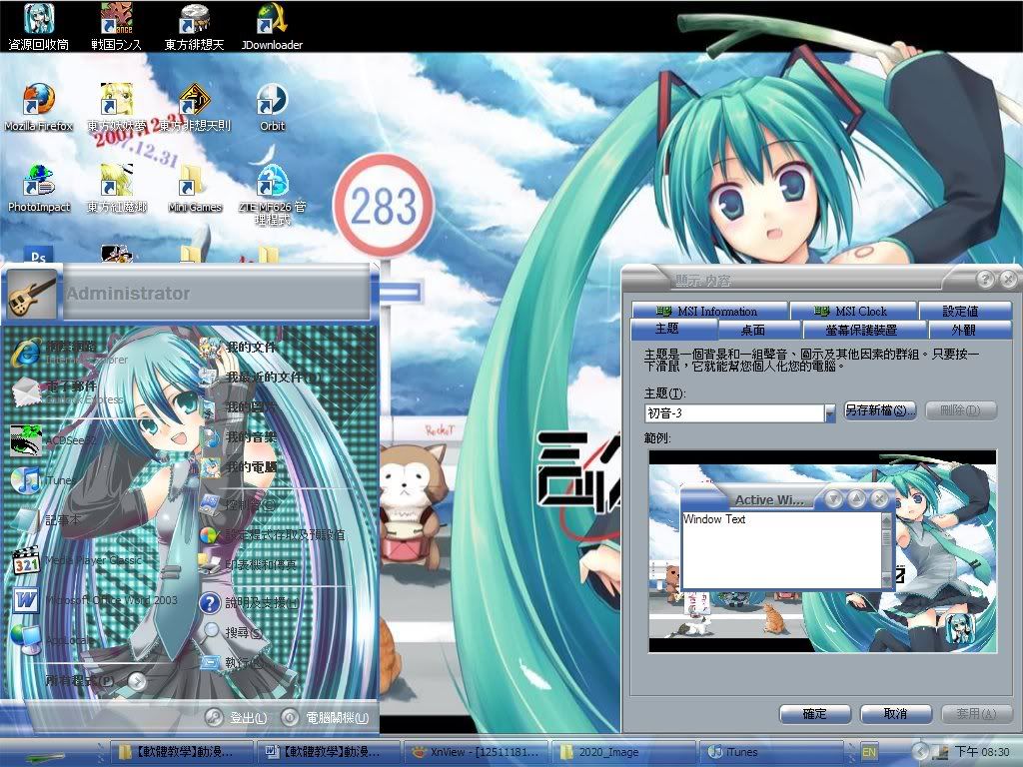
Task: Click the 搜尋 magnifier icon
Action: coord(210,632)
